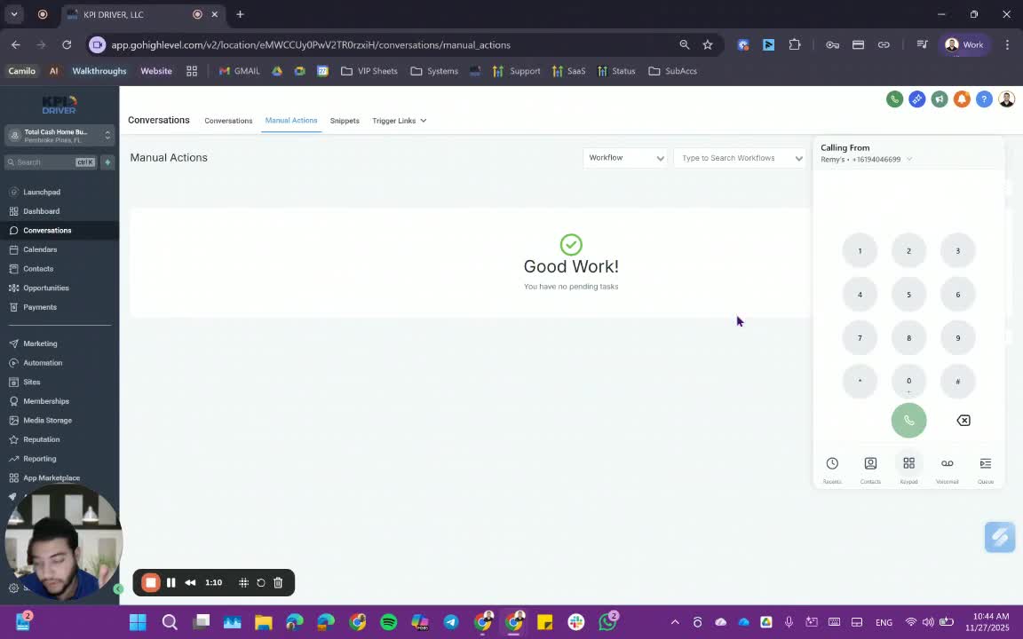Viewport: 1023px width, 639px height.
Task: Click the ENG language indicator in taskbar
Action: (884, 622)
